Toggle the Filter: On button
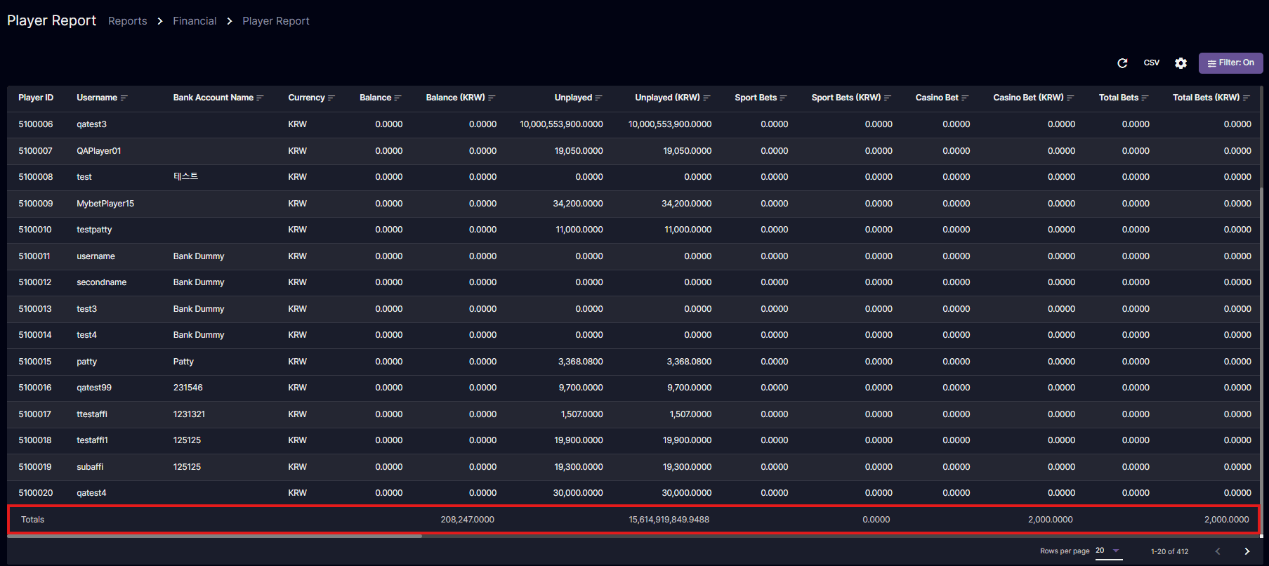1269x566 pixels. click(x=1230, y=63)
